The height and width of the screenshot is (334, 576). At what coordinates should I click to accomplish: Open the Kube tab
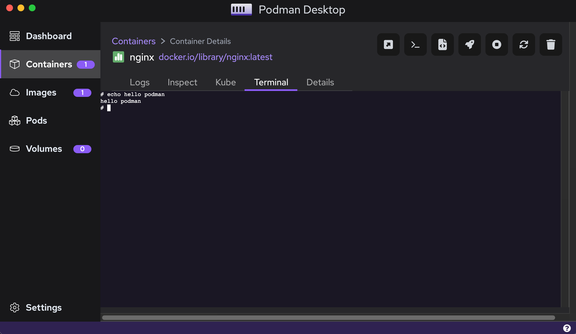(x=225, y=82)
